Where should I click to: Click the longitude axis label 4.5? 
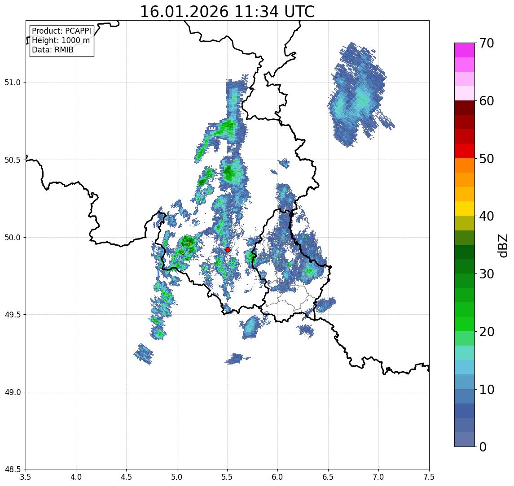127,477
